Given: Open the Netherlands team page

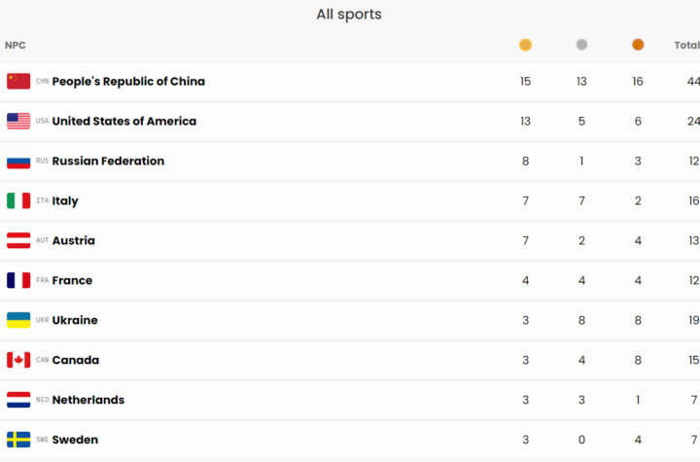Looking at the screenshot, I should point(87,401).
